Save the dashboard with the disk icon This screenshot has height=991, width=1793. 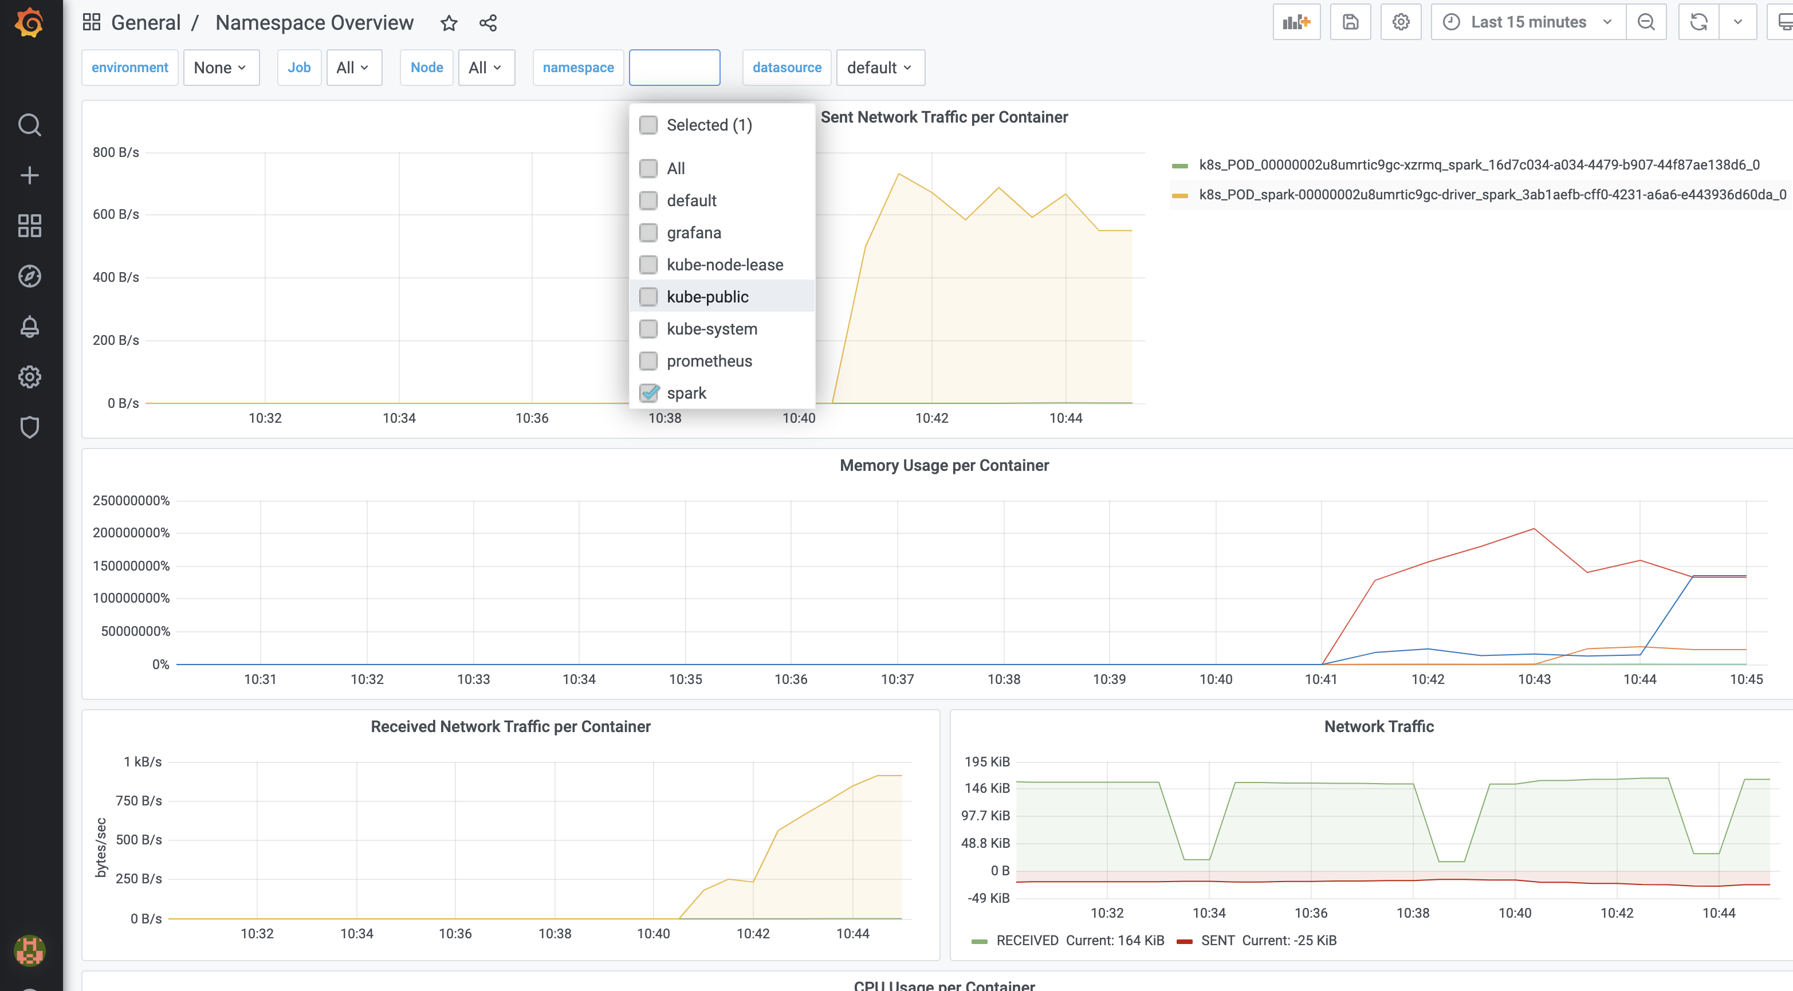pos(1350,22)
